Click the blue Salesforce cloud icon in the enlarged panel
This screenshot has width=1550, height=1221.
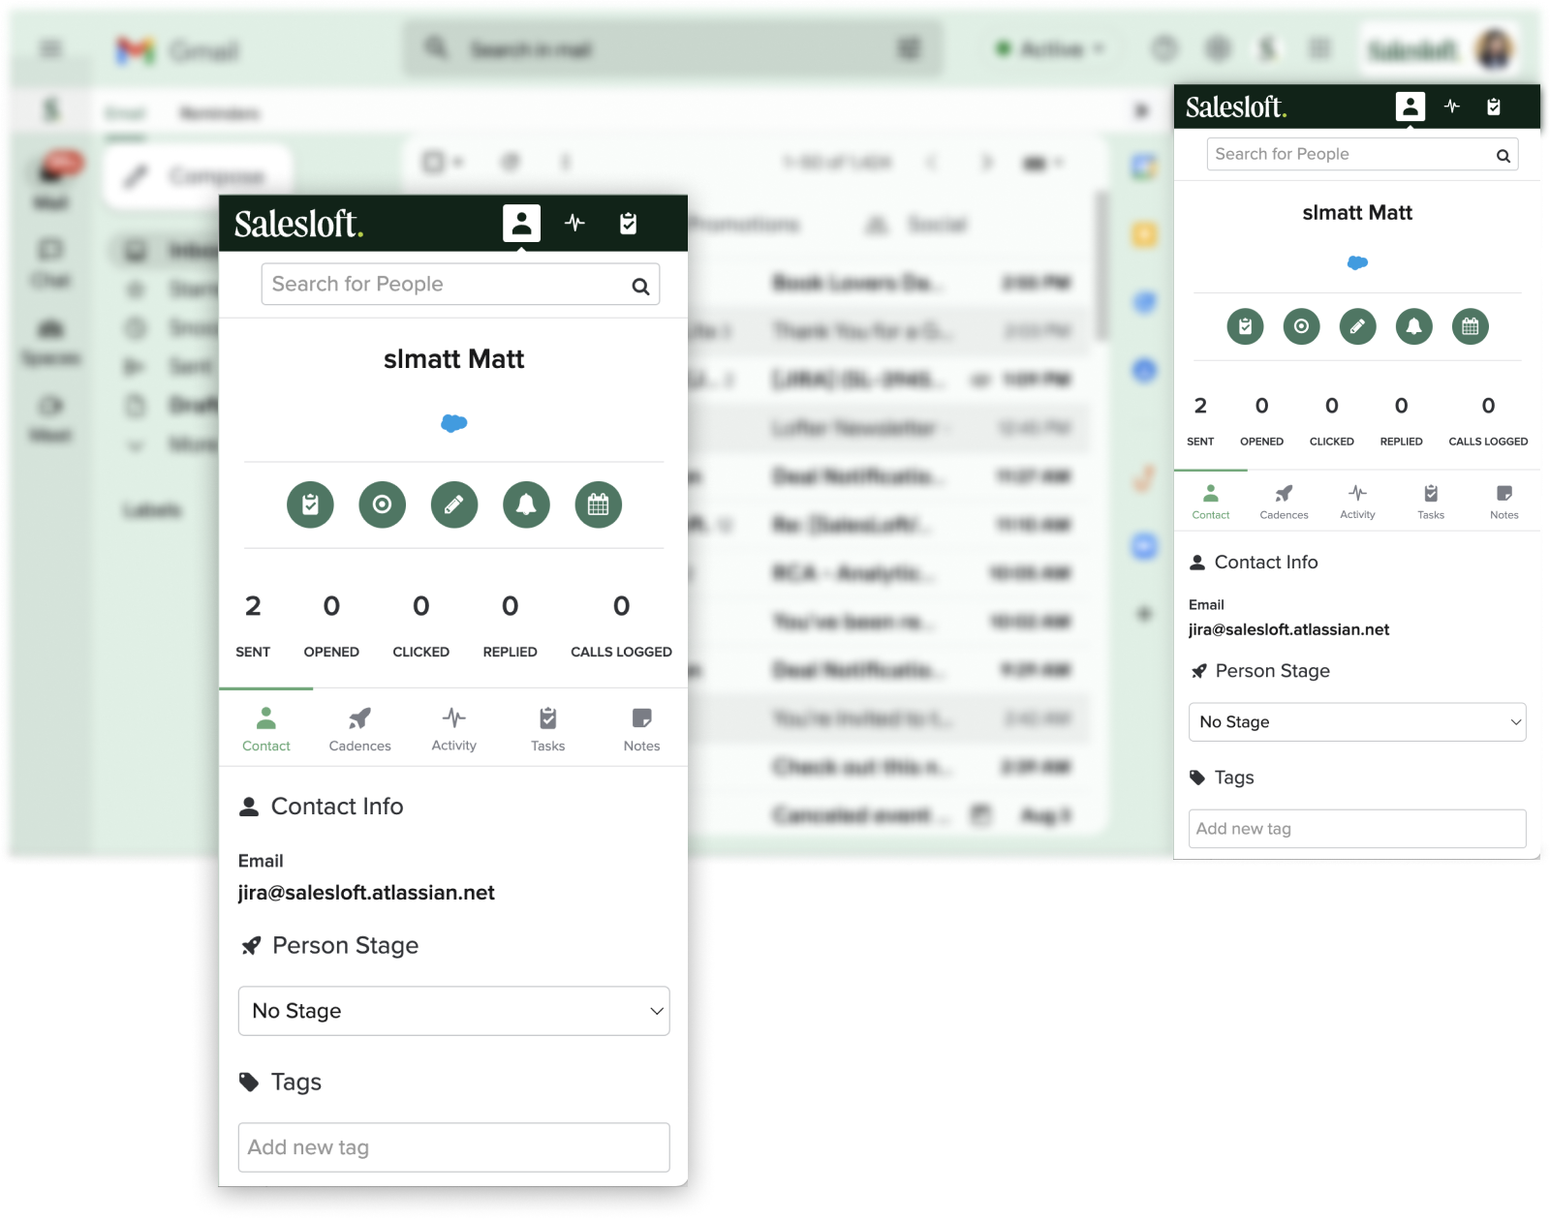[x=453, y=423]
